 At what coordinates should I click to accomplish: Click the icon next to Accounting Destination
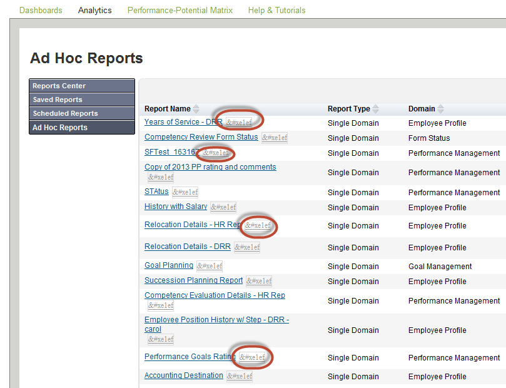click(240, 376)
